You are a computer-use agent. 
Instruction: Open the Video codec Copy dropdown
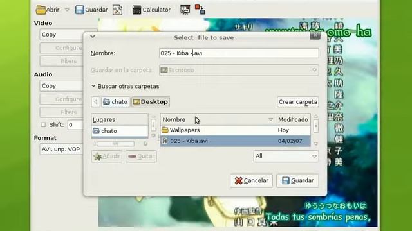[62, 35]
